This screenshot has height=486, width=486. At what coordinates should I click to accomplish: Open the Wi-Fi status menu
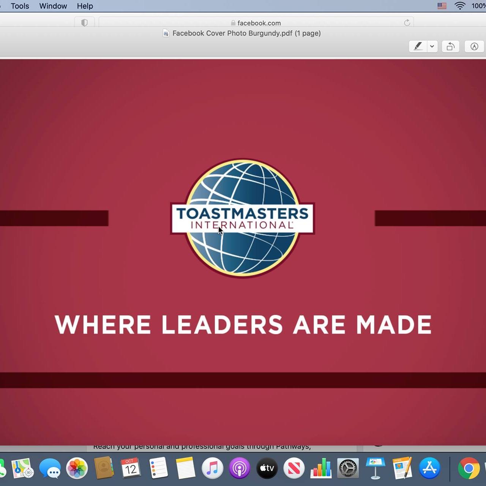[x=460, y=6]
